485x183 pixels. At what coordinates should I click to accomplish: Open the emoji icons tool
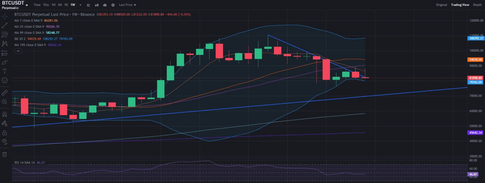point(5,80)
